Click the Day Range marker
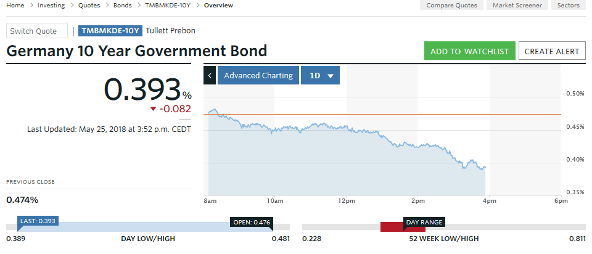This screenshot has width=592, height=254. [424, 223]
